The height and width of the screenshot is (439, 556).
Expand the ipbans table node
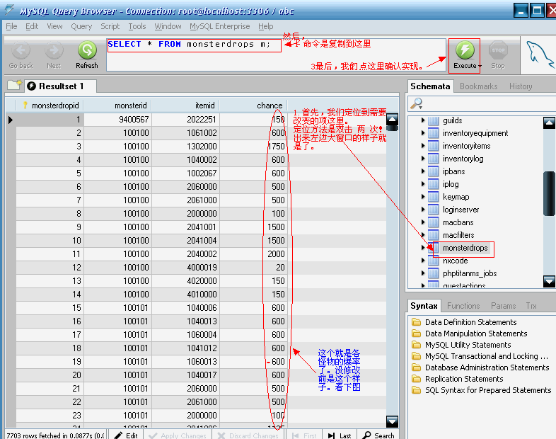point(423,171)
